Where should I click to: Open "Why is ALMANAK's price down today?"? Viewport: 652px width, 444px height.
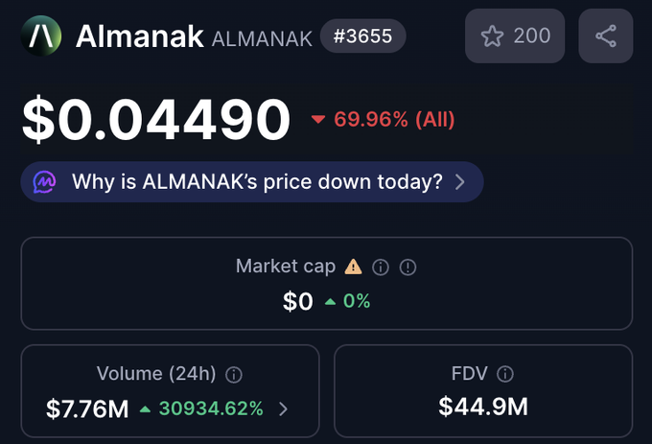[x=257, y=182]
